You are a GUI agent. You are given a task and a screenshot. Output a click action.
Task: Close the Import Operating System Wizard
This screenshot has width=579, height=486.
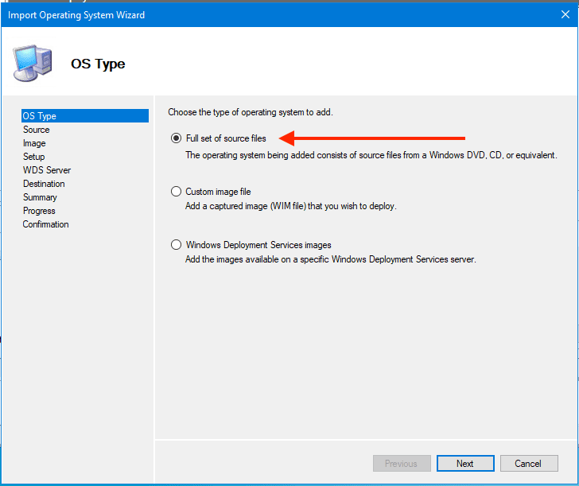coord(565,14)
